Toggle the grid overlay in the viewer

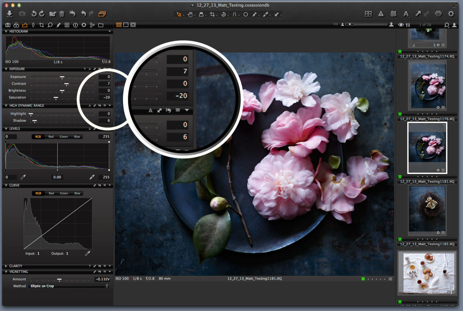tap(393, 14)
